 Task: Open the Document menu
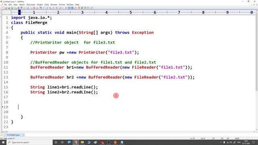(x=31, y=4)
